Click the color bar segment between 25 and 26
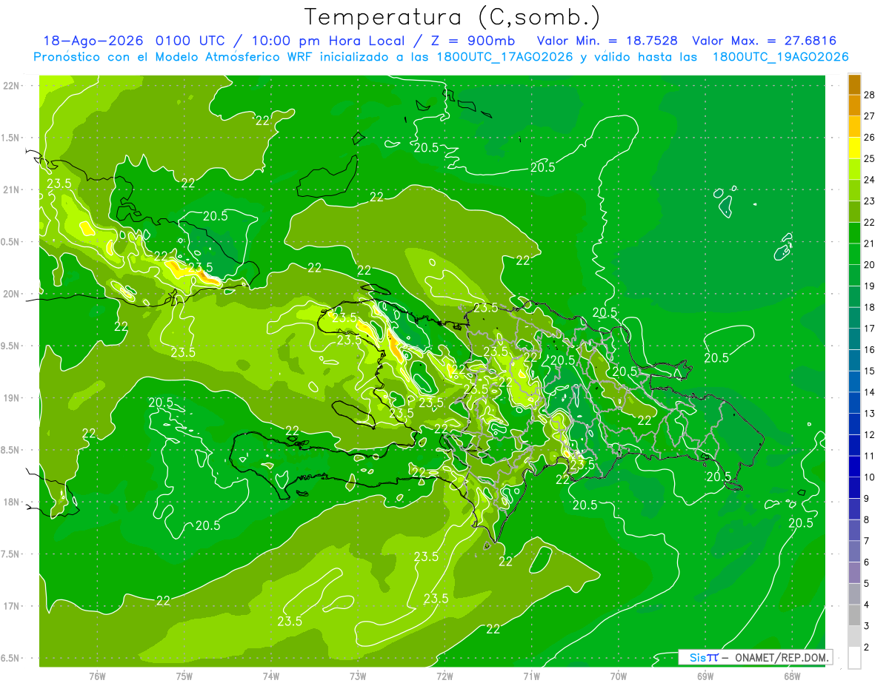 pyautogui.click(x=854, y=148)
